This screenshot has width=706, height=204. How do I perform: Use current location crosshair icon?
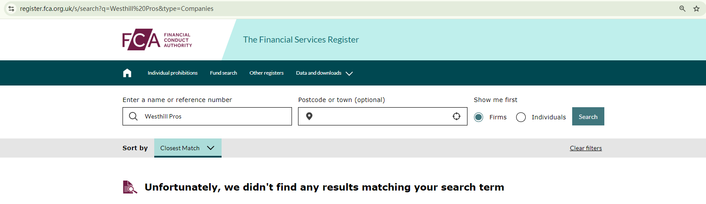click(457, 116)
